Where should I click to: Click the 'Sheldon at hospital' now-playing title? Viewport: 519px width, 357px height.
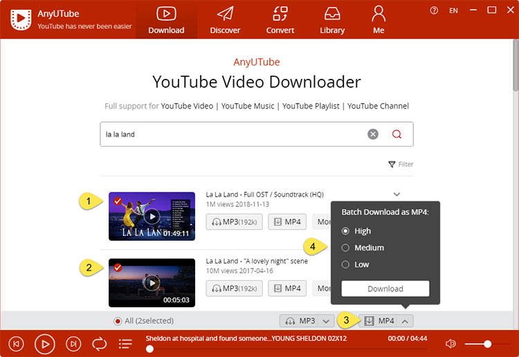click(246, 338)
